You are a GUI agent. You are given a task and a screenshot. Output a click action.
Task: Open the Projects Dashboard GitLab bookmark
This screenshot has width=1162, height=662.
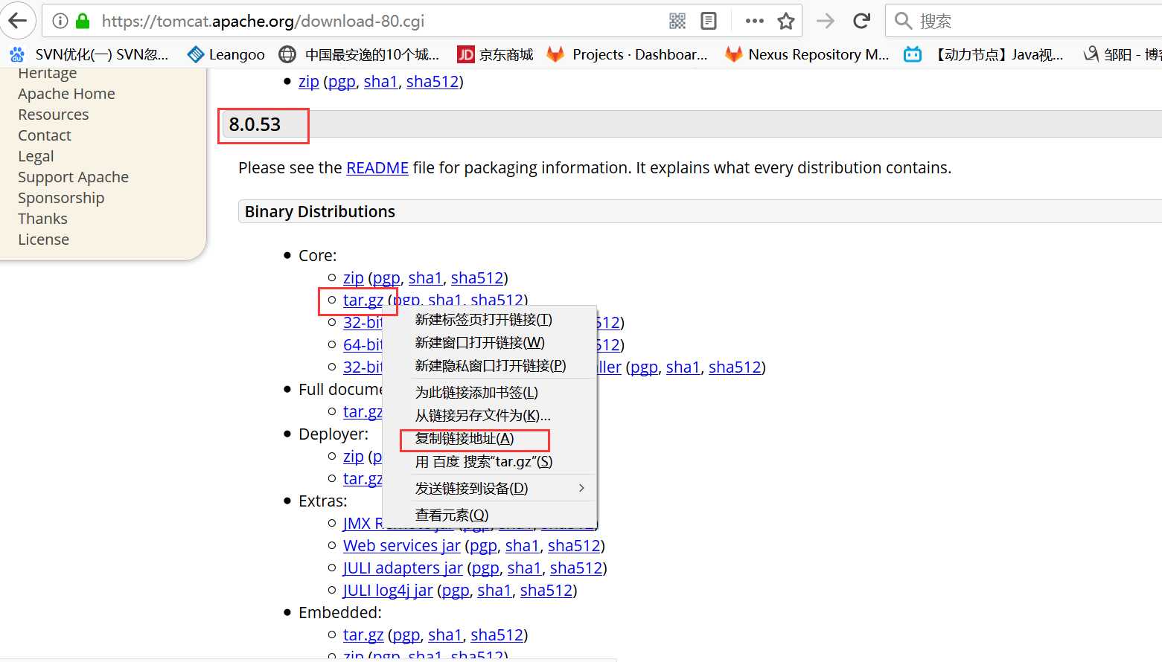tap(627, 54)
